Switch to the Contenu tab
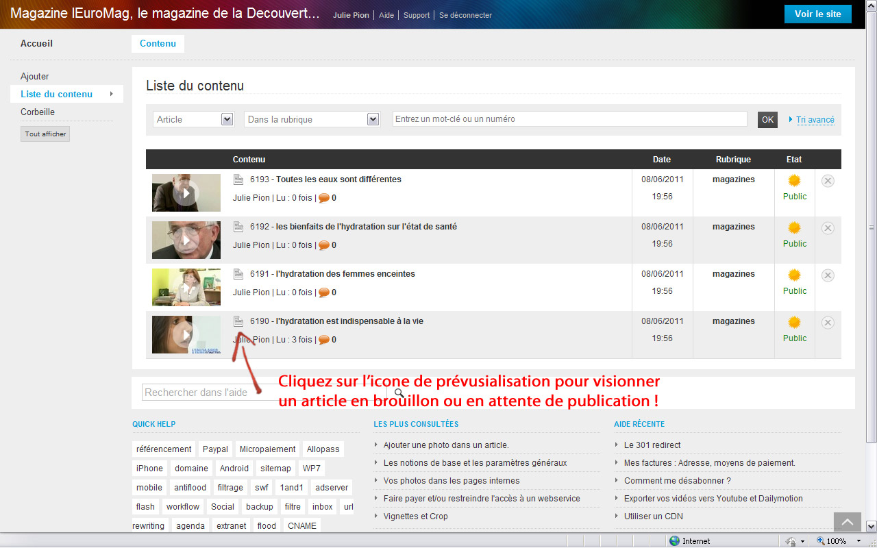877x548 pixels. [158, 44]
